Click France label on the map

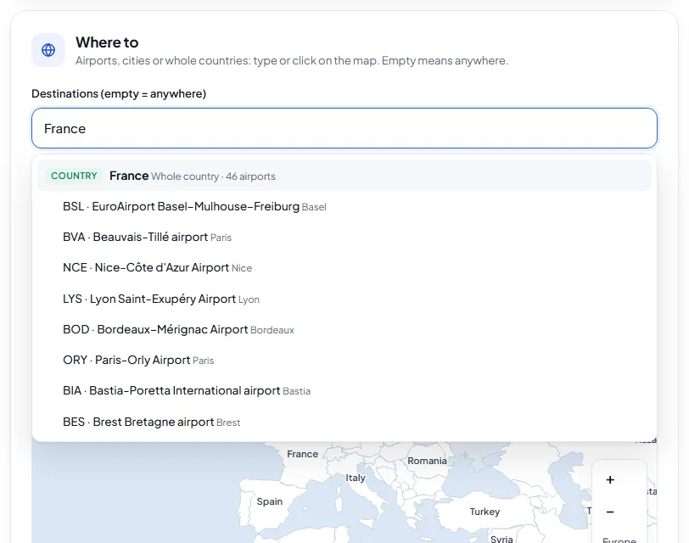tap(302, 454)
